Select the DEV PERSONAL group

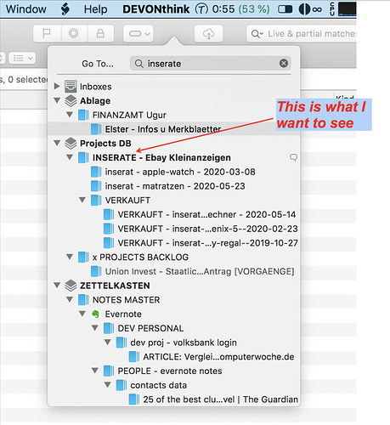pyautogui.click(x=150, y=328)
